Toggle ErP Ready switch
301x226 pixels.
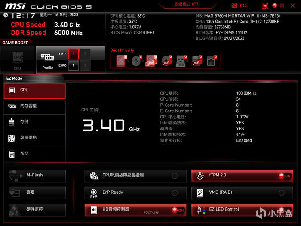pos(175,193)
